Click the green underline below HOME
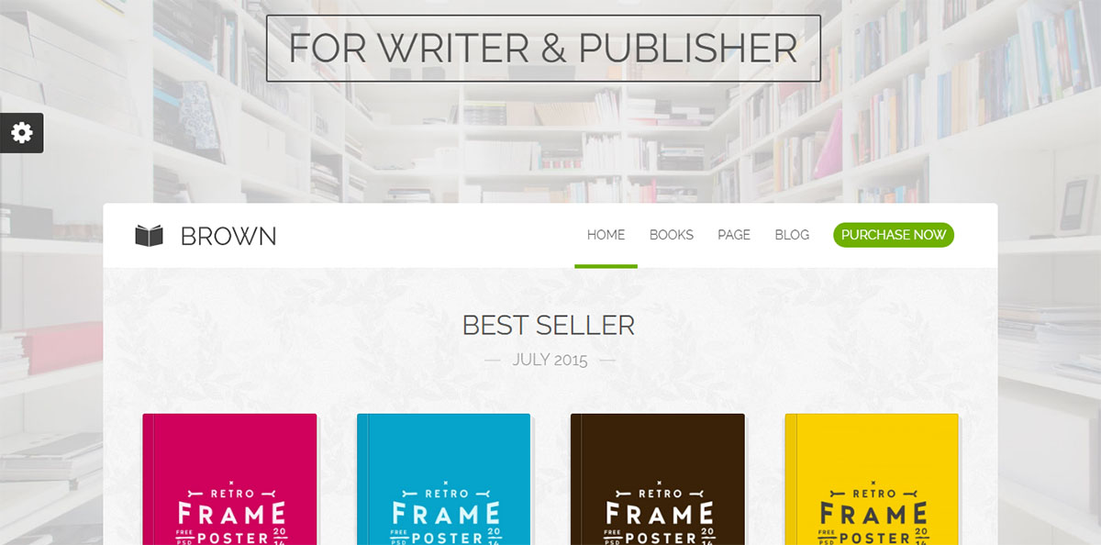 pos(606,266)
